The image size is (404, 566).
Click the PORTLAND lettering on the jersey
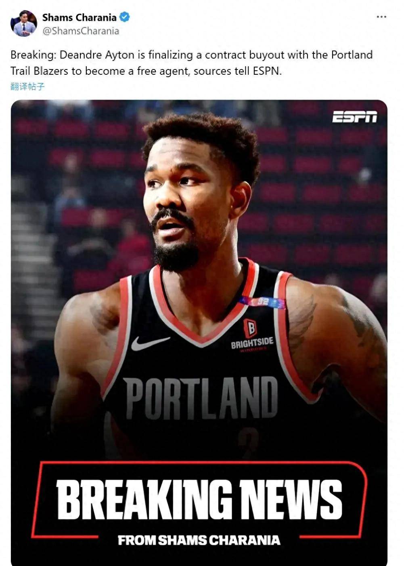(x=201, y=398)
